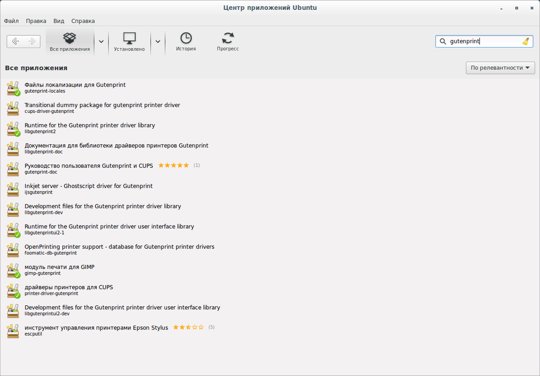
Task: Maximize the Ubuntu Software Center window
Action: [517, 8]
